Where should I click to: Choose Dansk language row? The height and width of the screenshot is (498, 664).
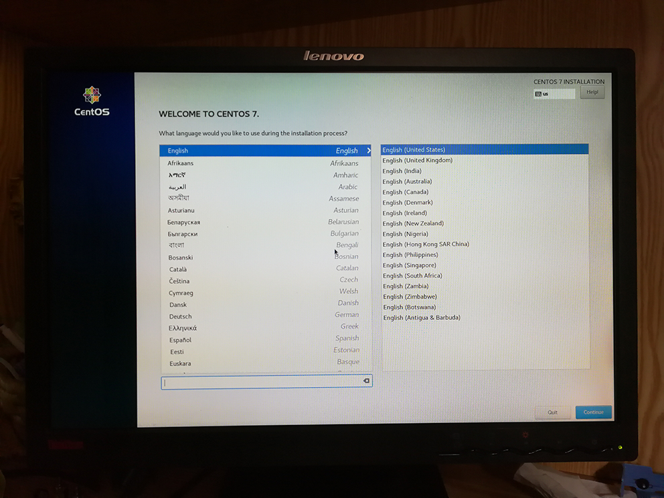265,304
